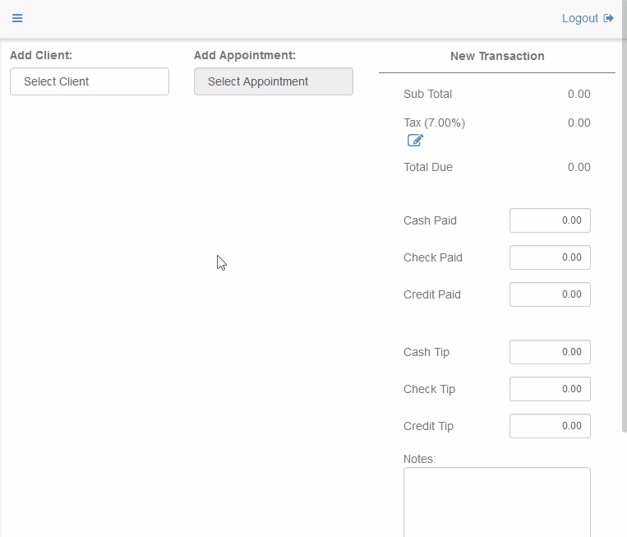Click the Total Due amount value
Image resolution: width=627 pixels, height=537 pixels.
point(579,167)
